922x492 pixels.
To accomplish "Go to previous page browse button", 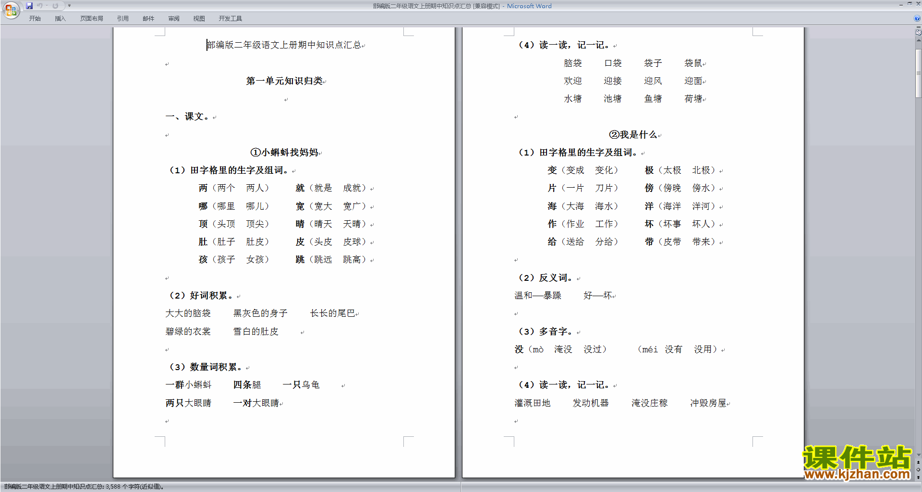I will click(x=918, y=462).
